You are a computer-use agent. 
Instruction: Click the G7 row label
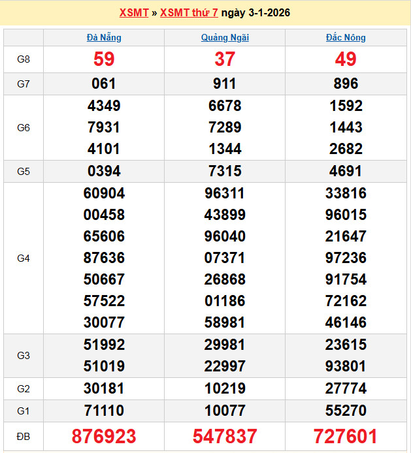[24, 84]
